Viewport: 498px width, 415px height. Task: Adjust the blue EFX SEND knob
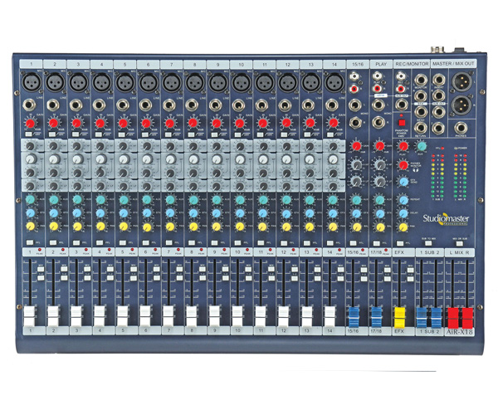(403, 182)
